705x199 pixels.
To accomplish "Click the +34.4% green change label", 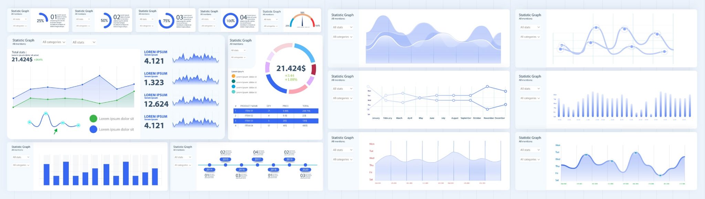I will (x=38, y=60).
